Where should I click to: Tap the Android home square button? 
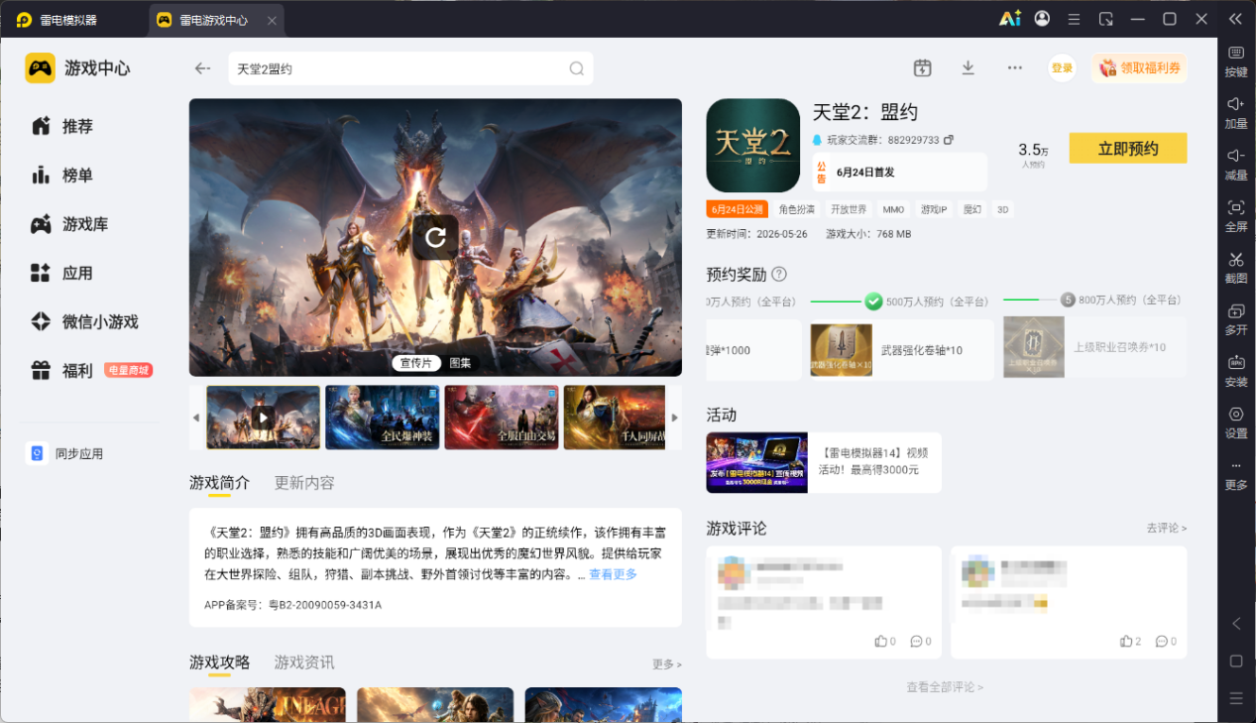point(1236,661)
